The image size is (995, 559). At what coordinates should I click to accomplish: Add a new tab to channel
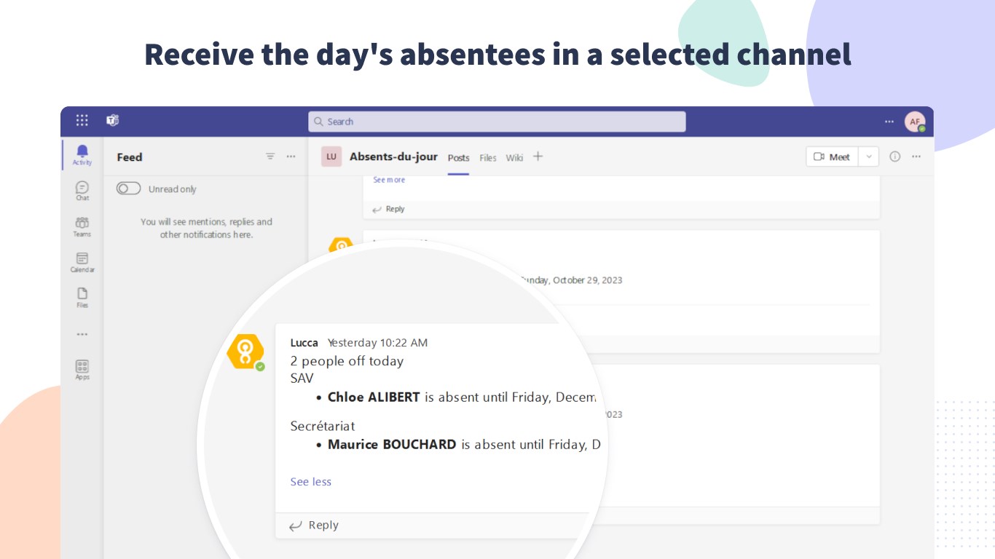pyautogui.click(x=538, y=156)
